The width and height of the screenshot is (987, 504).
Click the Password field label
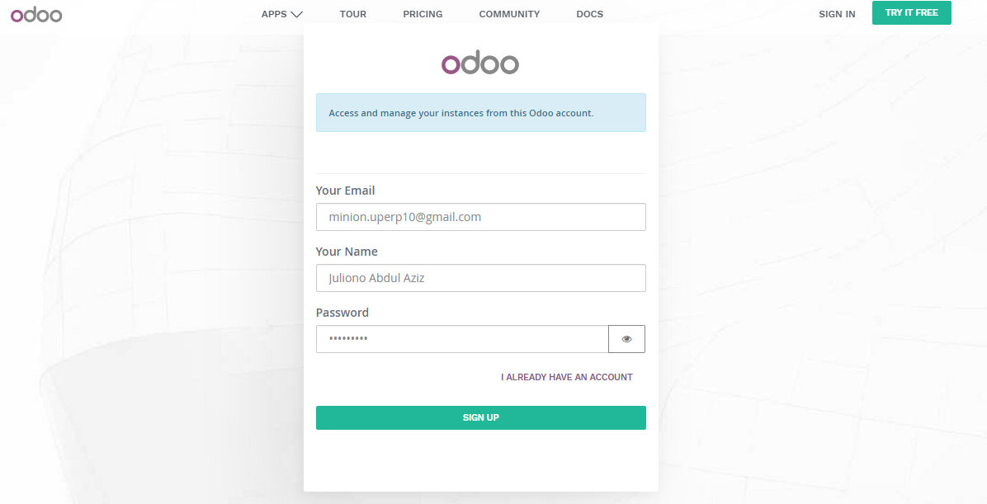point(342,313)
